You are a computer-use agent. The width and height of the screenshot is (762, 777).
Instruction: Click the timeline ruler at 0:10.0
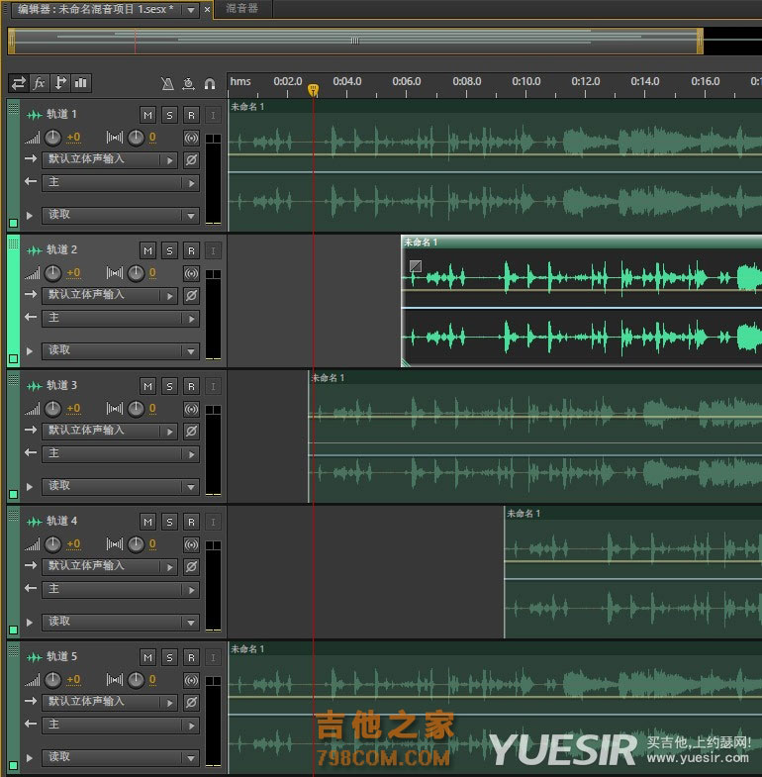coord(526,82)
